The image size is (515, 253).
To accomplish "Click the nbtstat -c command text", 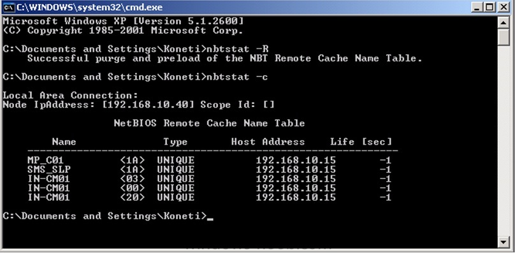I will 236,77.
